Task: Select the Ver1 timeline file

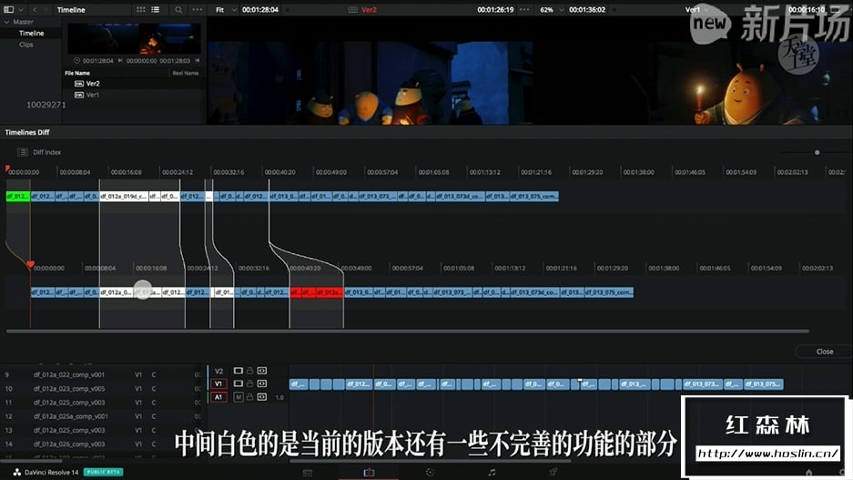Action: coord(93,95)
